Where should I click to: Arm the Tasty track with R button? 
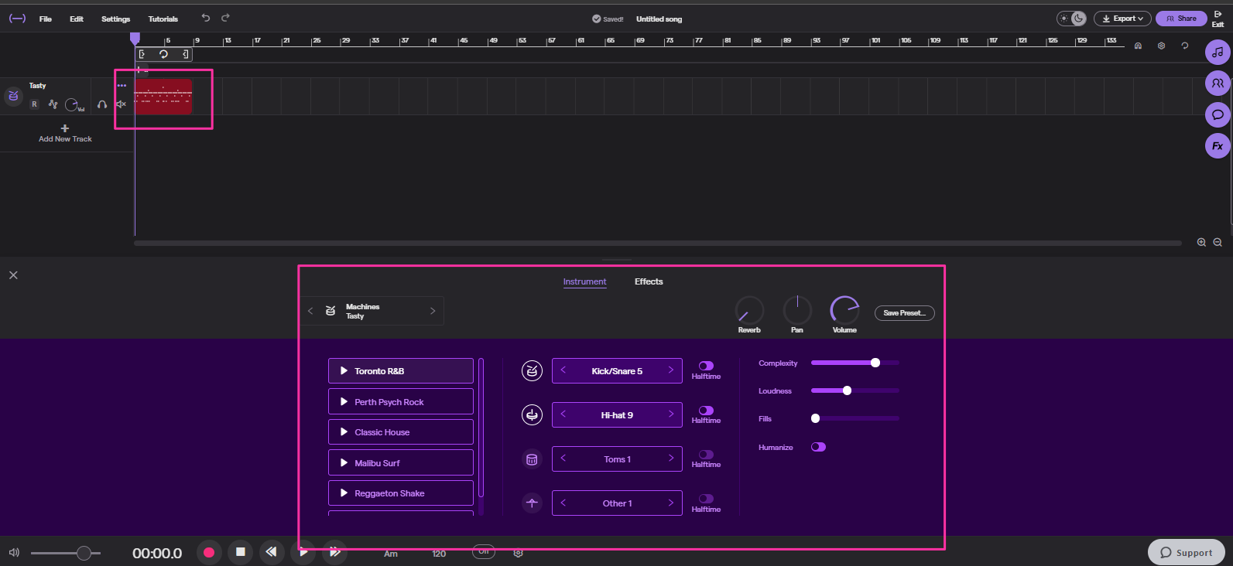[x=34, y=104]
